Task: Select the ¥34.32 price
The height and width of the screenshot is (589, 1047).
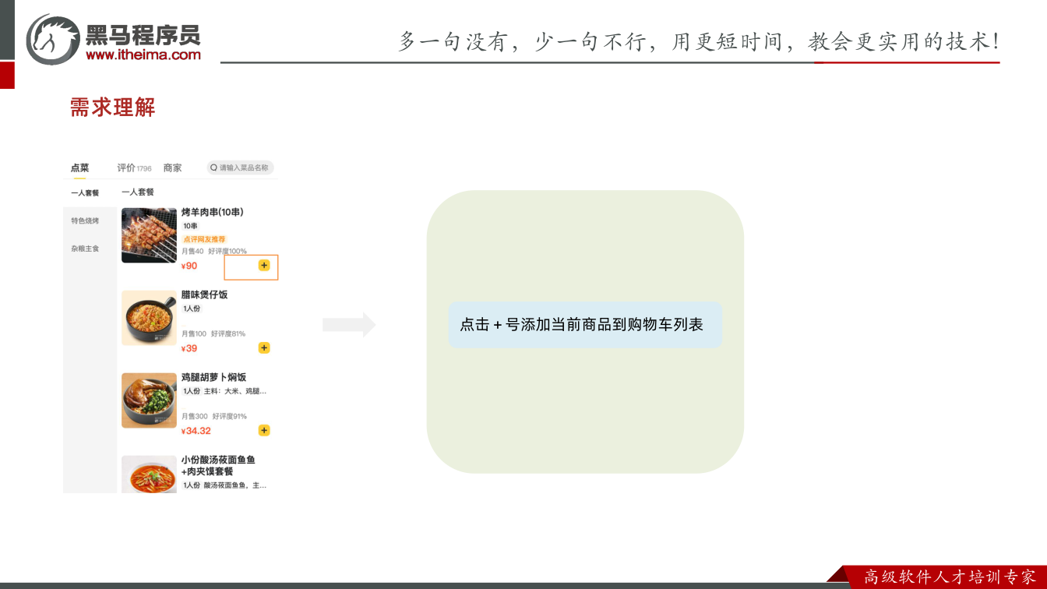Action: click(196, 431)
